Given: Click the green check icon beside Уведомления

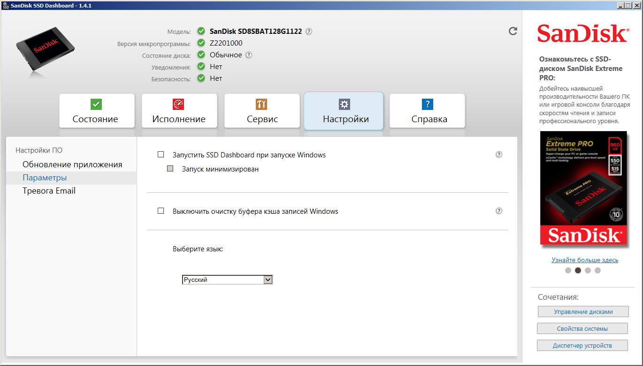Looking at the screenshot, I should click(201, 67).
